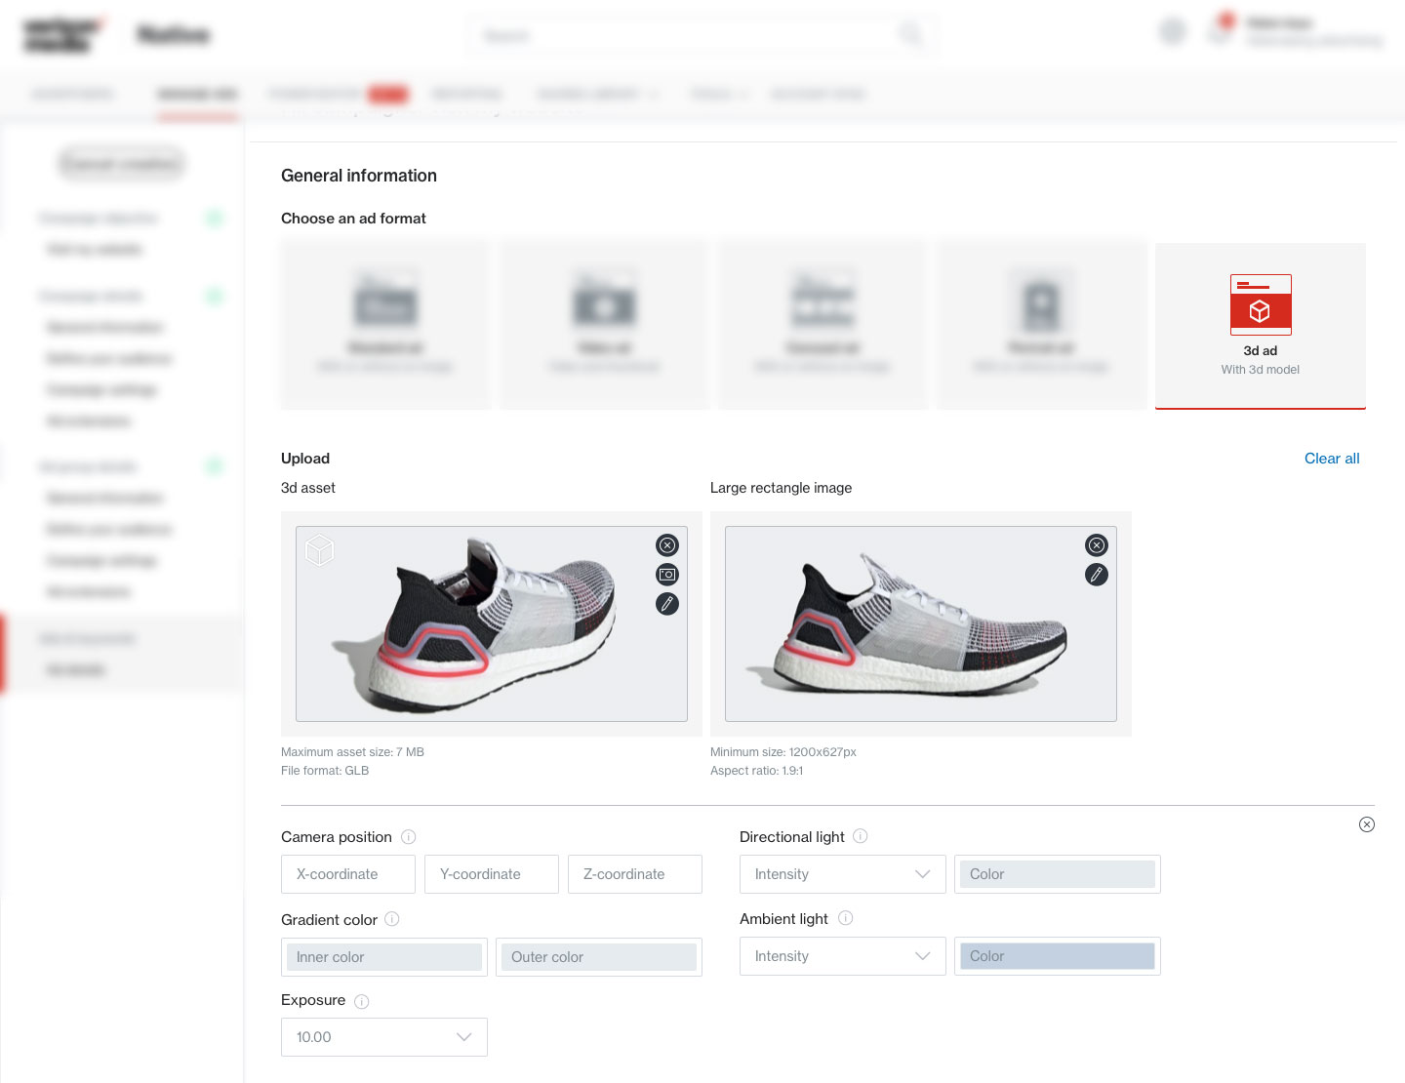This screenshot has height=1083, width=1405.
Task: Edit the 3d asset with pencil icon
Action: click(667, 604)
